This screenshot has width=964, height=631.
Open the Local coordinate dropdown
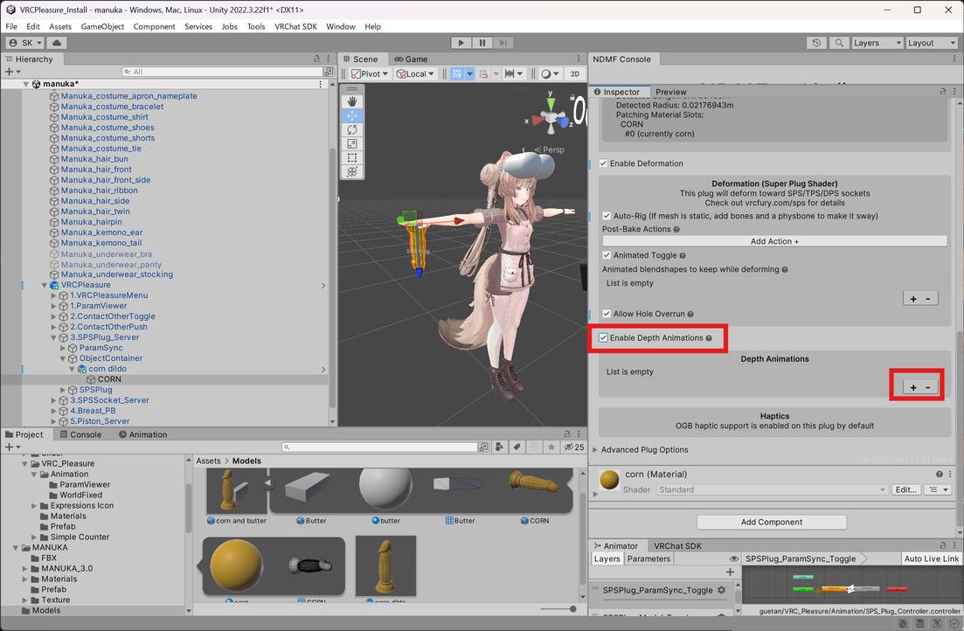(416, 73)
